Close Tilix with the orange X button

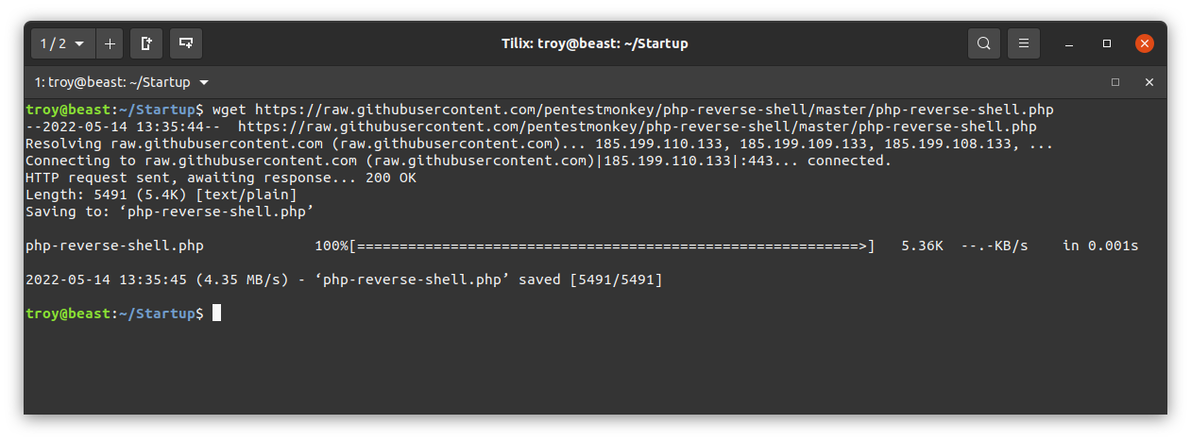coord(1145,43)
